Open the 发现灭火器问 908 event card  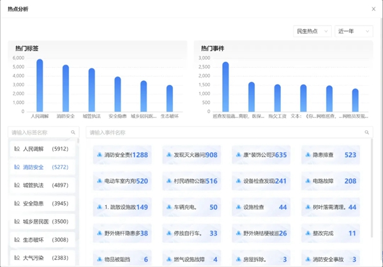point(191,155)
